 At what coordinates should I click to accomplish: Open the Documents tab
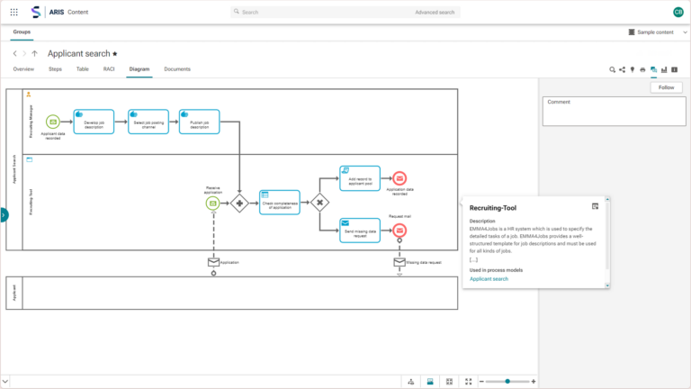pos(176,69)
